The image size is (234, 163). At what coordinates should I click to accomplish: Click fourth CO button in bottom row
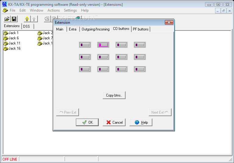click(140, 69)
